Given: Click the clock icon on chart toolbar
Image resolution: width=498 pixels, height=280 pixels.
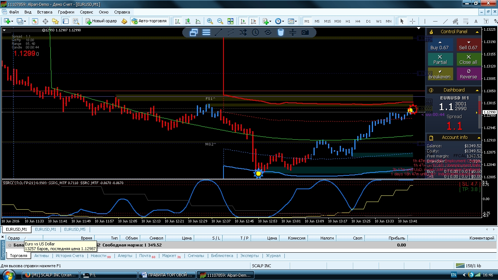Looking at the screenshot, I should click(255, 32).
